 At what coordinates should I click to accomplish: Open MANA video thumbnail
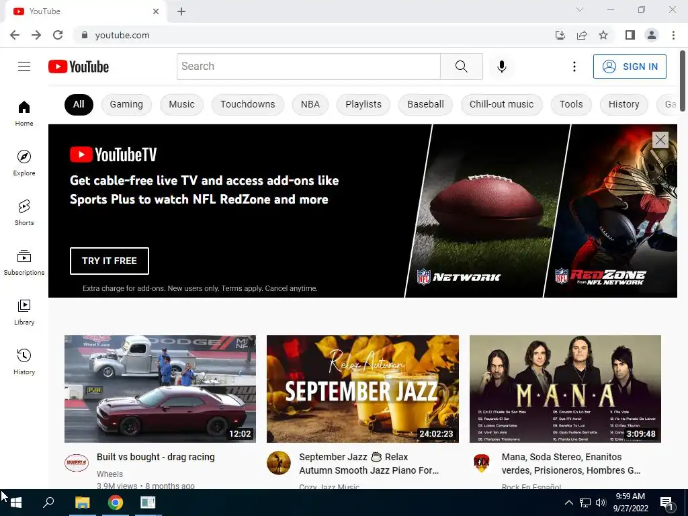pyautogui.click(x=565, y=389)
